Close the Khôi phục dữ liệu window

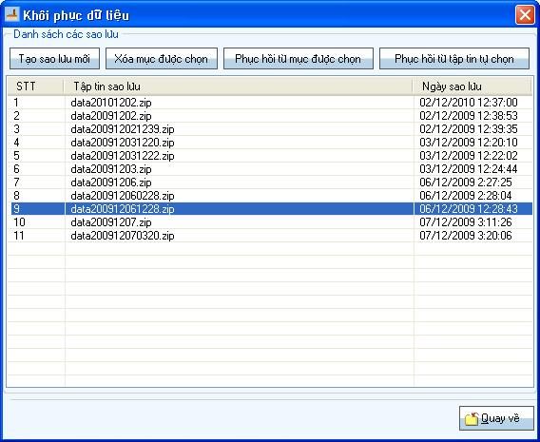coord(525,15)
